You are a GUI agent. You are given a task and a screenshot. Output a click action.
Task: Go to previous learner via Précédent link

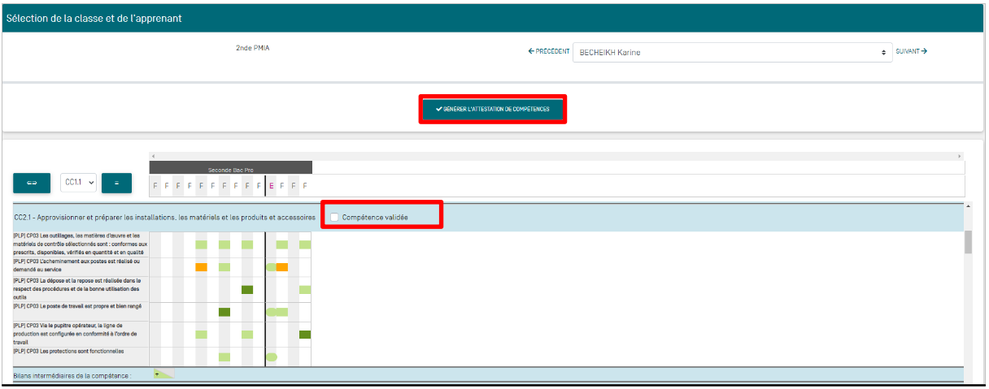[548, 51]
